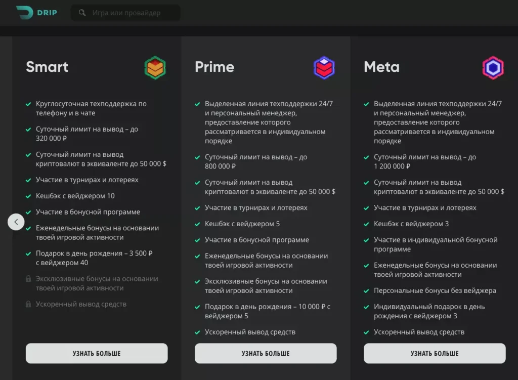Click checkmark beside Meta's personal bonuses without wager
Screen dimensions: 518x380
366,291
